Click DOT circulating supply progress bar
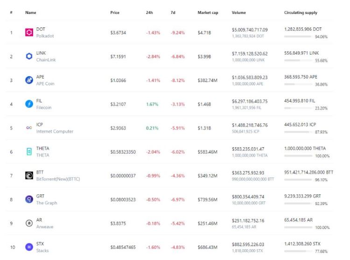The width and height of the screenshot is (350, 260). [298, 36]
